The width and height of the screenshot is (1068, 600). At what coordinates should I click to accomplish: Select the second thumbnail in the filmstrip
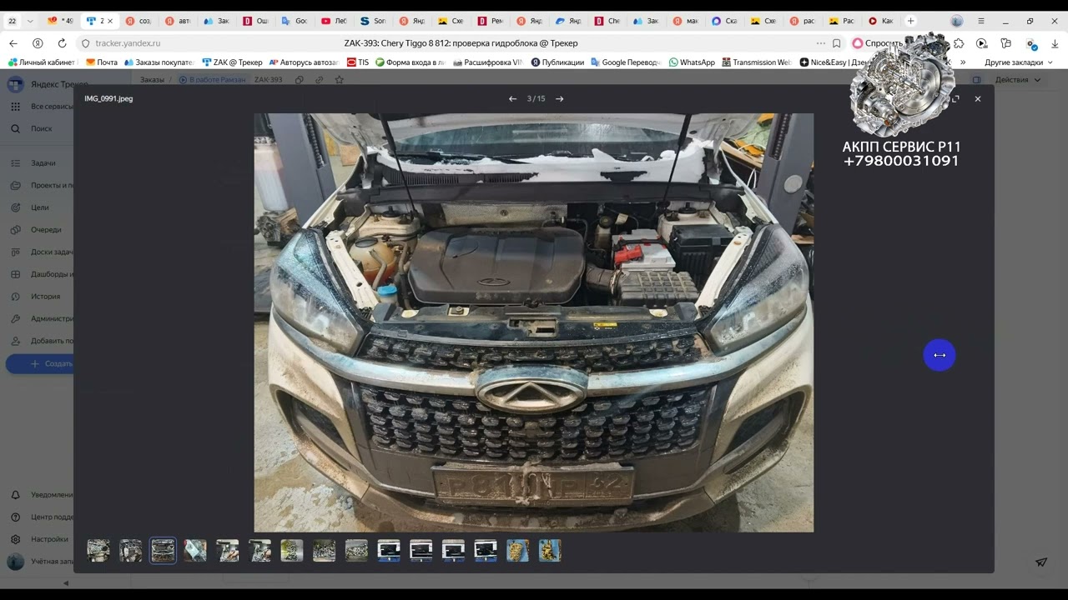(x=131, y=550)
